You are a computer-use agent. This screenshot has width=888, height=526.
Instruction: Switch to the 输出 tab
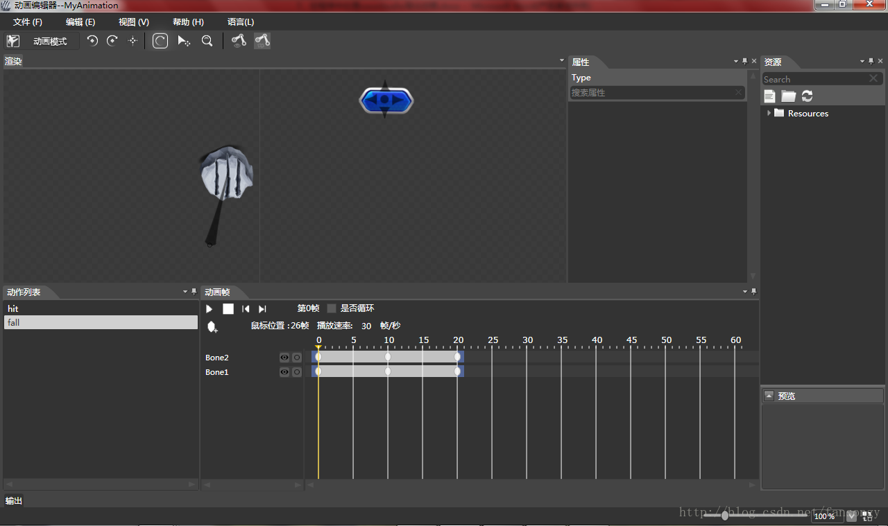click(x=14, y=500)
